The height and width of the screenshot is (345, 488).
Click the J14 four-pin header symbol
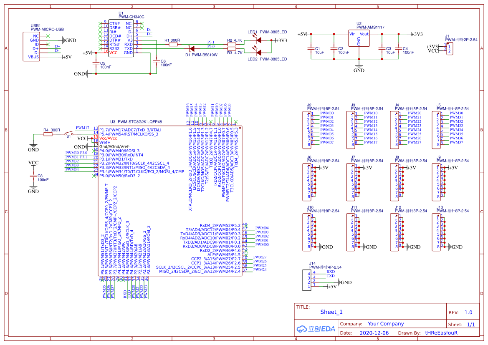point(306,280)
